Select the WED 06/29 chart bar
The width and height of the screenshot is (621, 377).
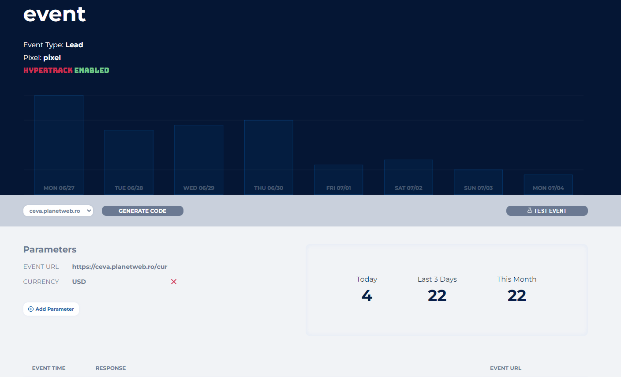[x=199, y=160]
